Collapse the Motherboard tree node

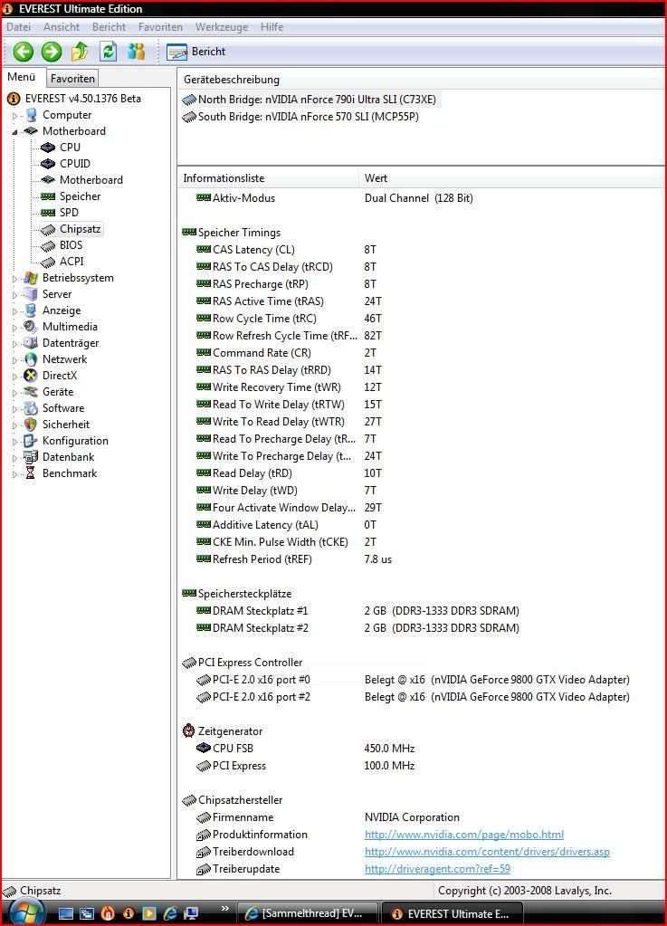15,131
